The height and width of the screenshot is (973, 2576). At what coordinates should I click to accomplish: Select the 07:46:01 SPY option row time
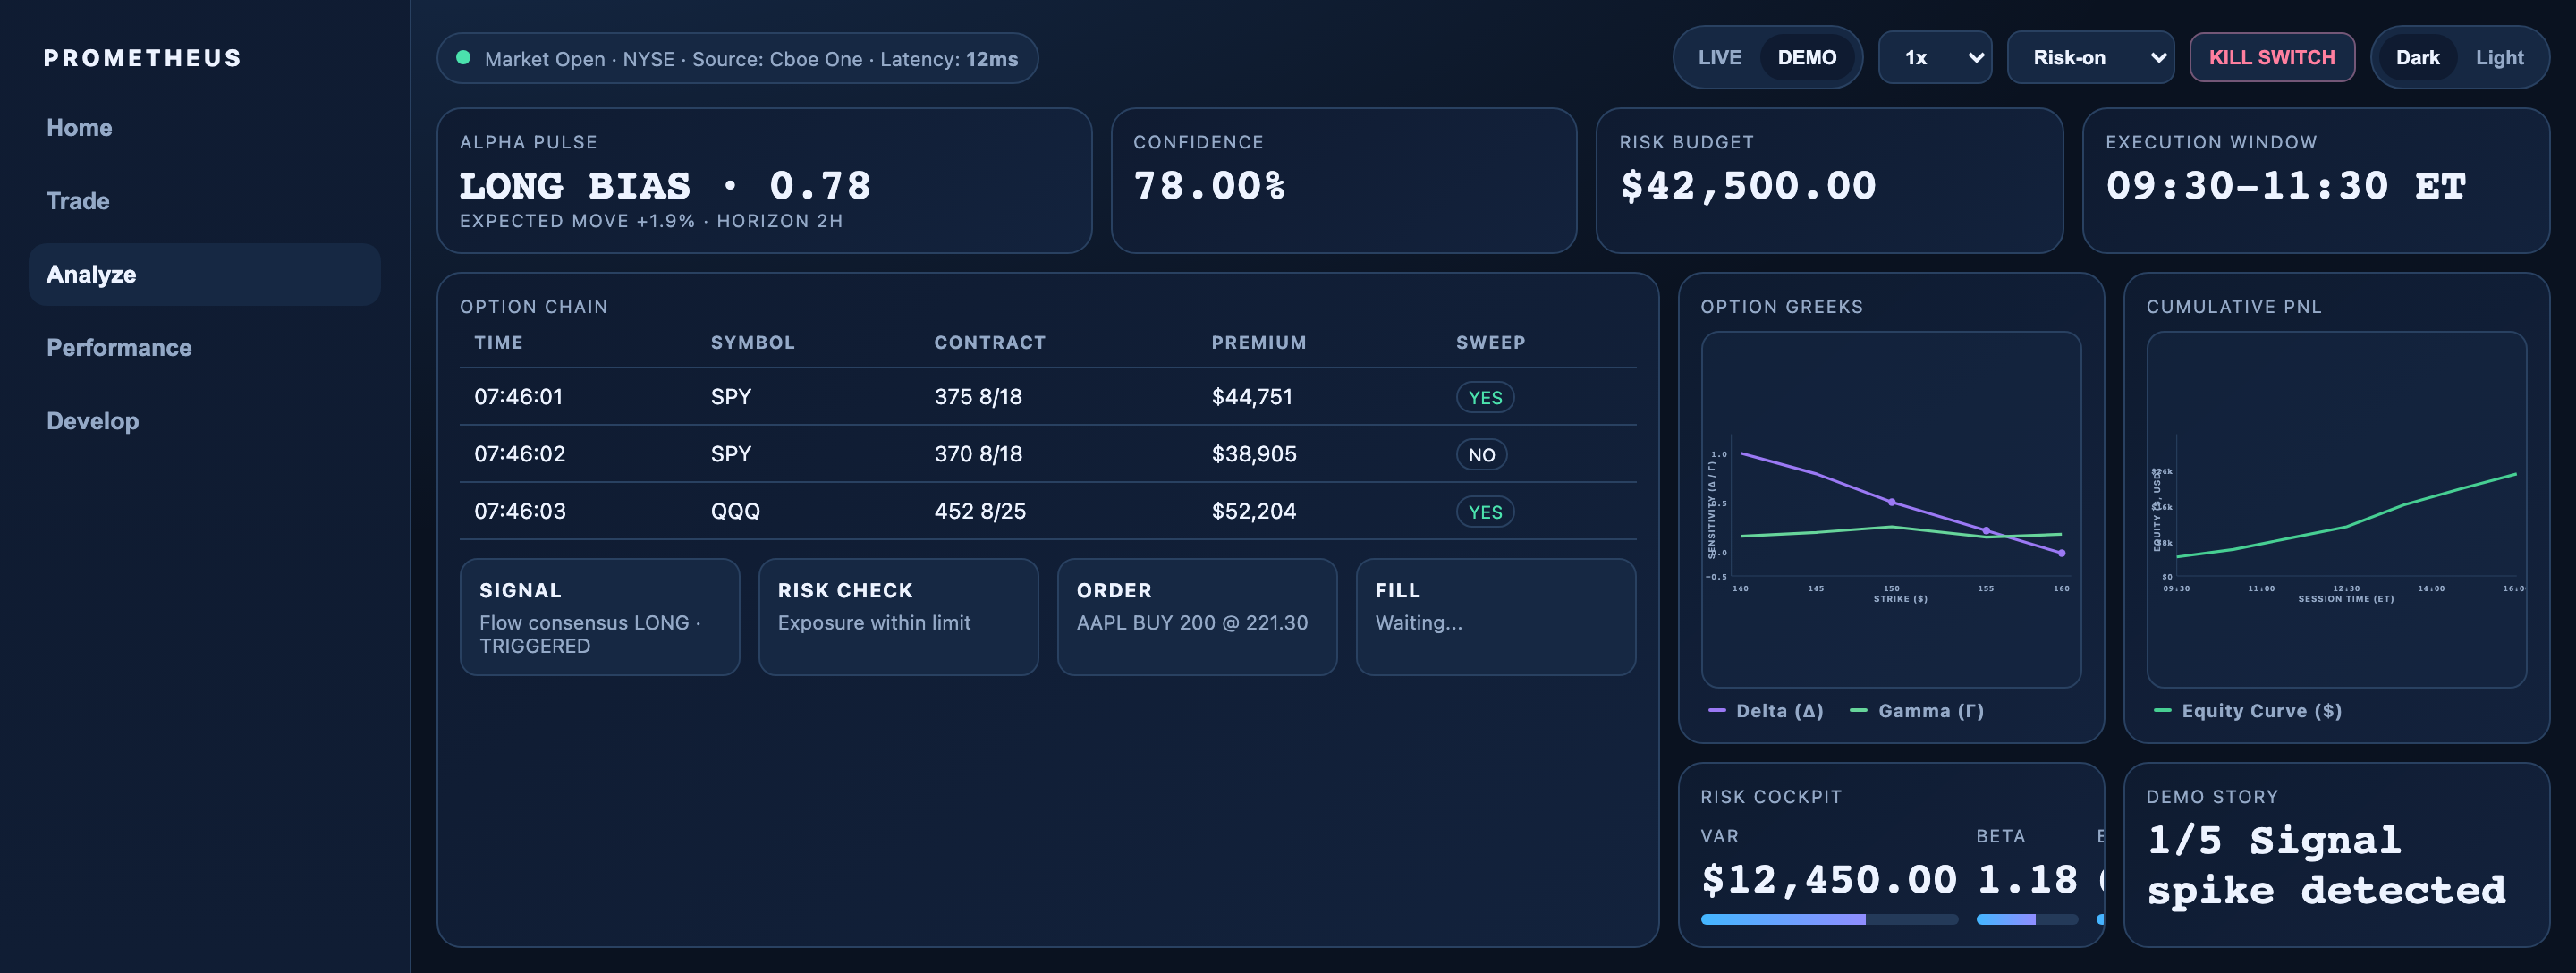(518, 397)
